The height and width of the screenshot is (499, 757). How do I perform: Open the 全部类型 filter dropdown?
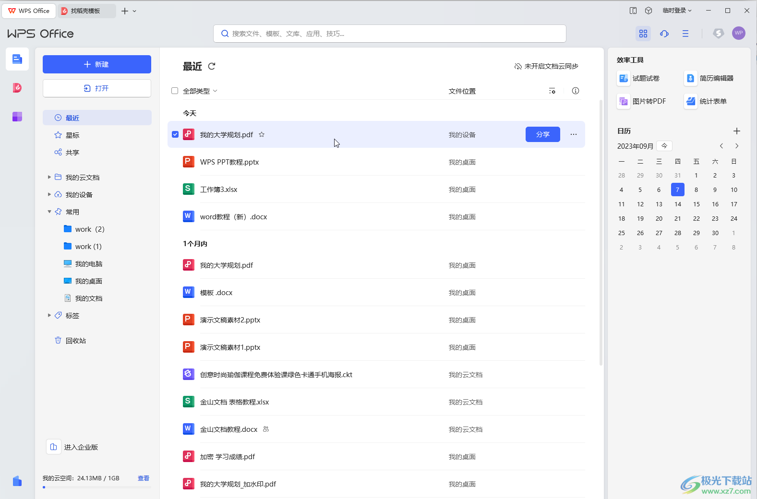tap(200, 91)
